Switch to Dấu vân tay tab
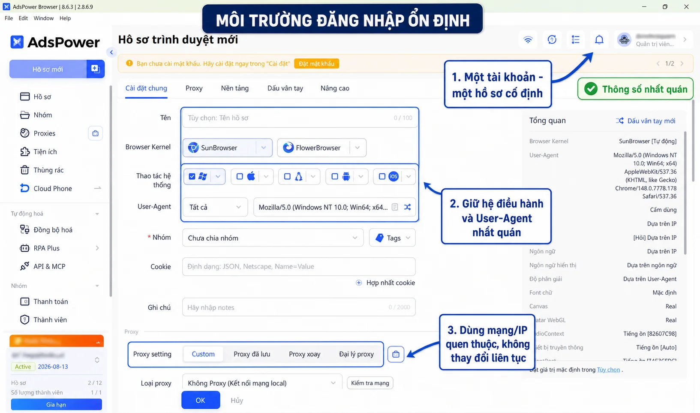Viewport: 700px width, 413px height. [x=285, y=88]
